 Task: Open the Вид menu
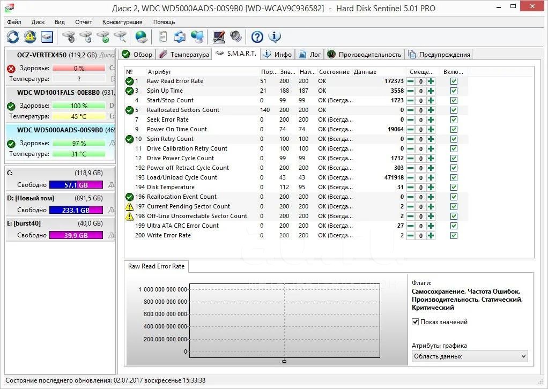coord(60,22)
